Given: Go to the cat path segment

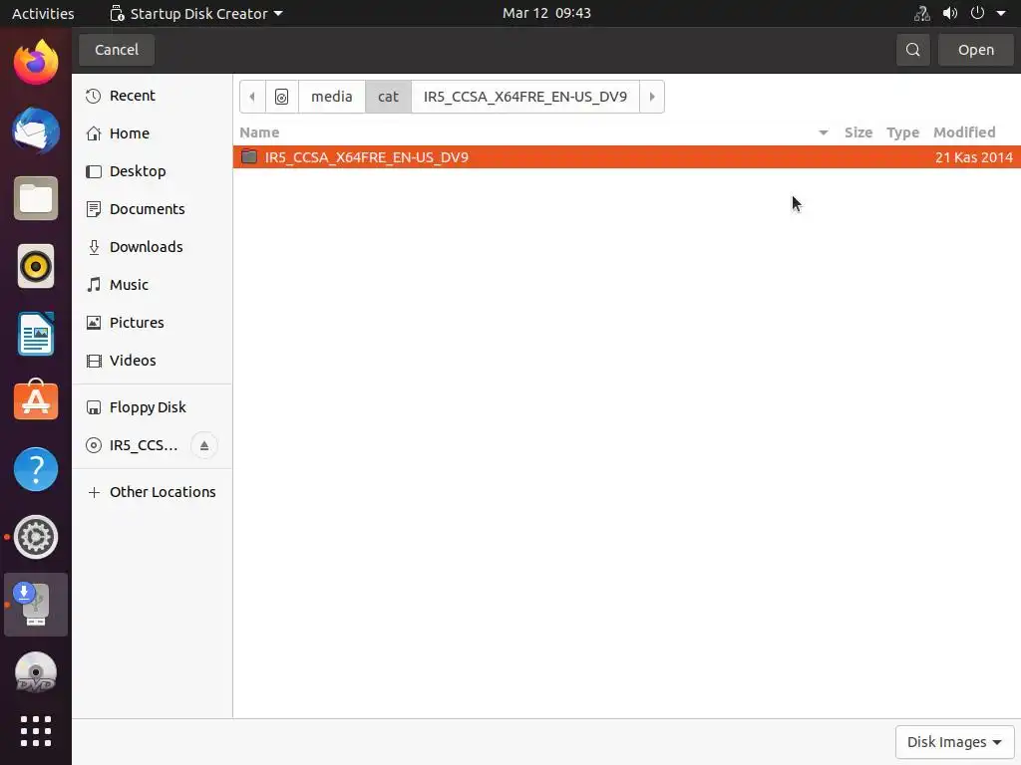Looking at the screenshot, I should tap(388, 97).
